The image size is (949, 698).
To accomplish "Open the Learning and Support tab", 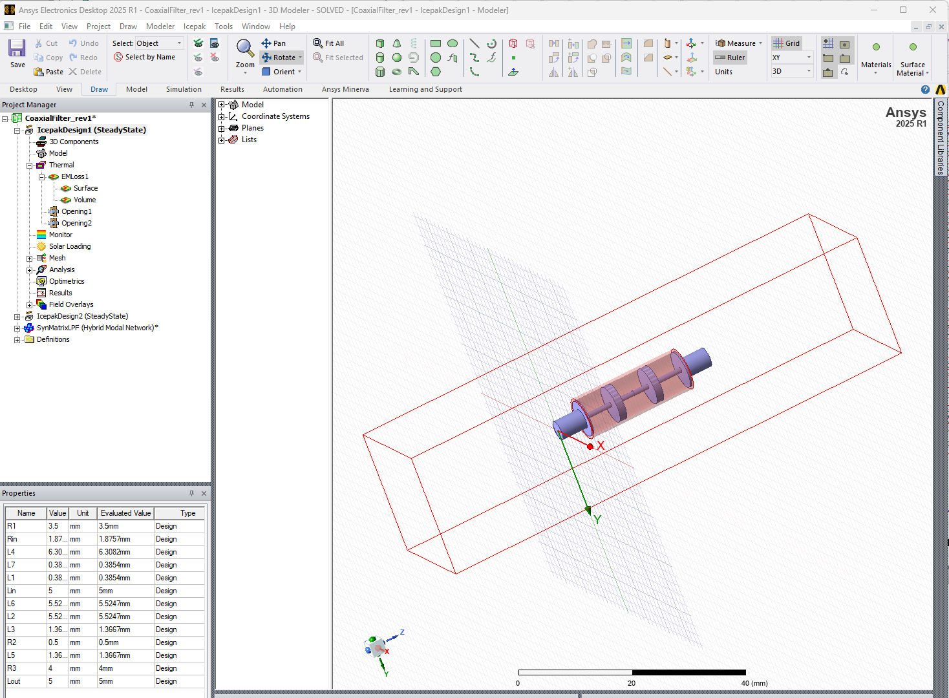I will 425,89.
